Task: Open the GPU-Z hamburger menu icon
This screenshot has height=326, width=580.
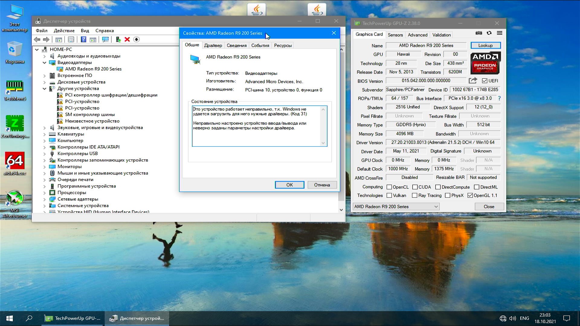Action: coord(500,33)
